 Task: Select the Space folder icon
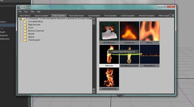[25, 37]
